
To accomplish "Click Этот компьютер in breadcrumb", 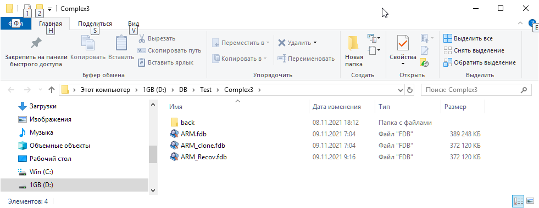I will point(105,90).
